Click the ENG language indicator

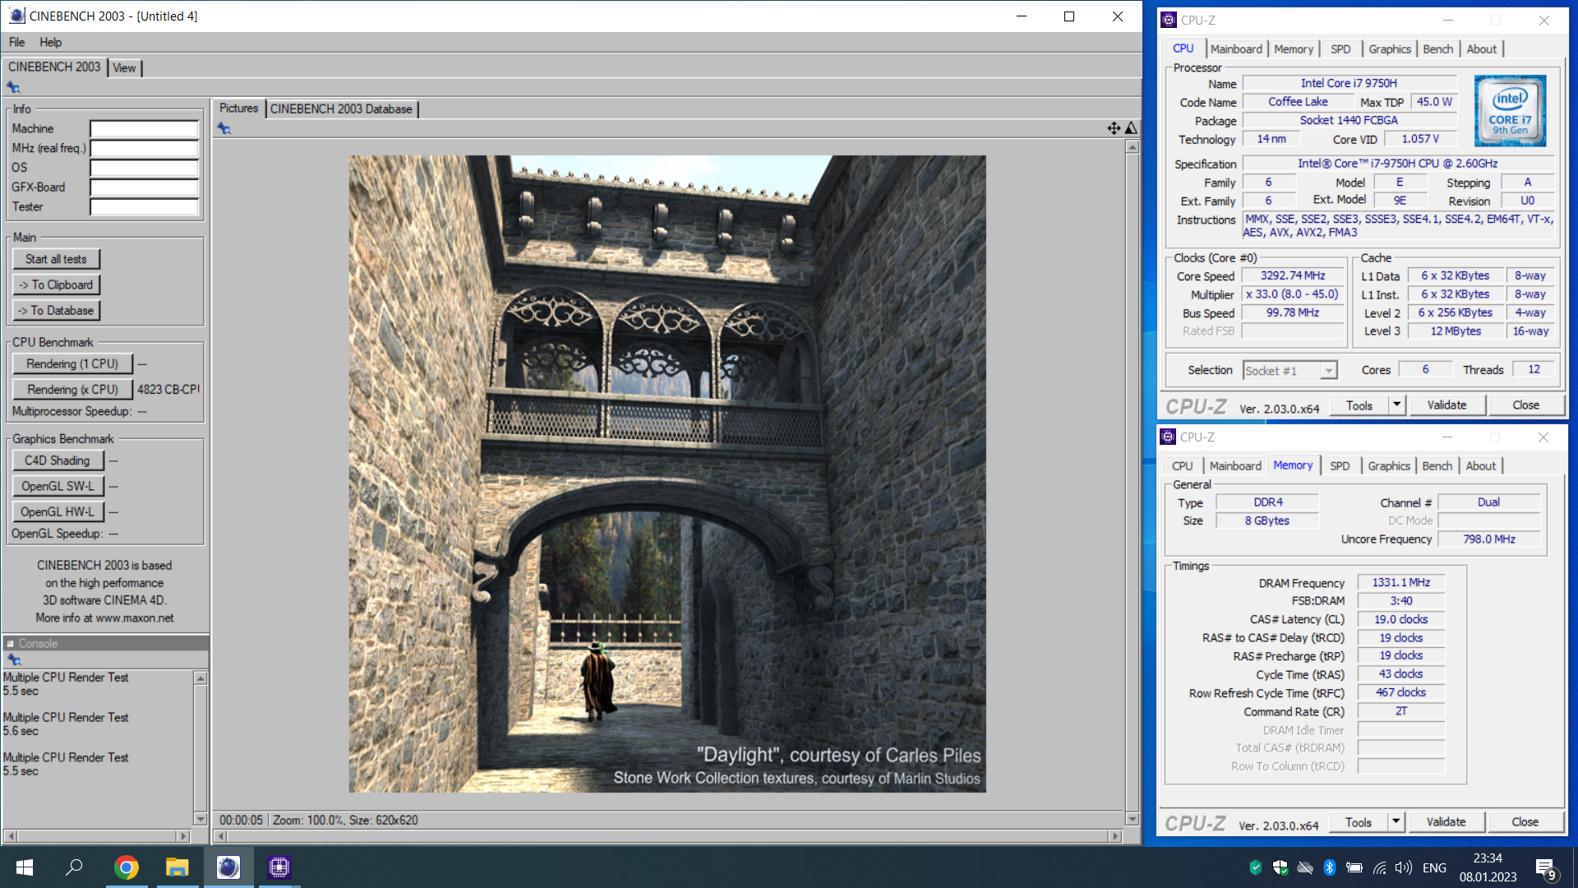click(x=1435, y=867)
